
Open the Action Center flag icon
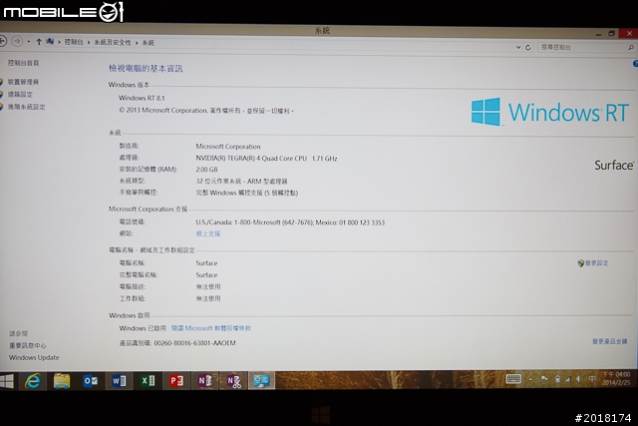(x=544, y=379)
